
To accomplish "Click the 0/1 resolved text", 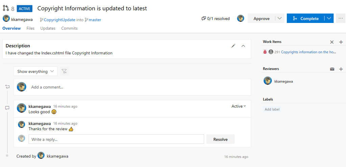I will click(219, 19).
